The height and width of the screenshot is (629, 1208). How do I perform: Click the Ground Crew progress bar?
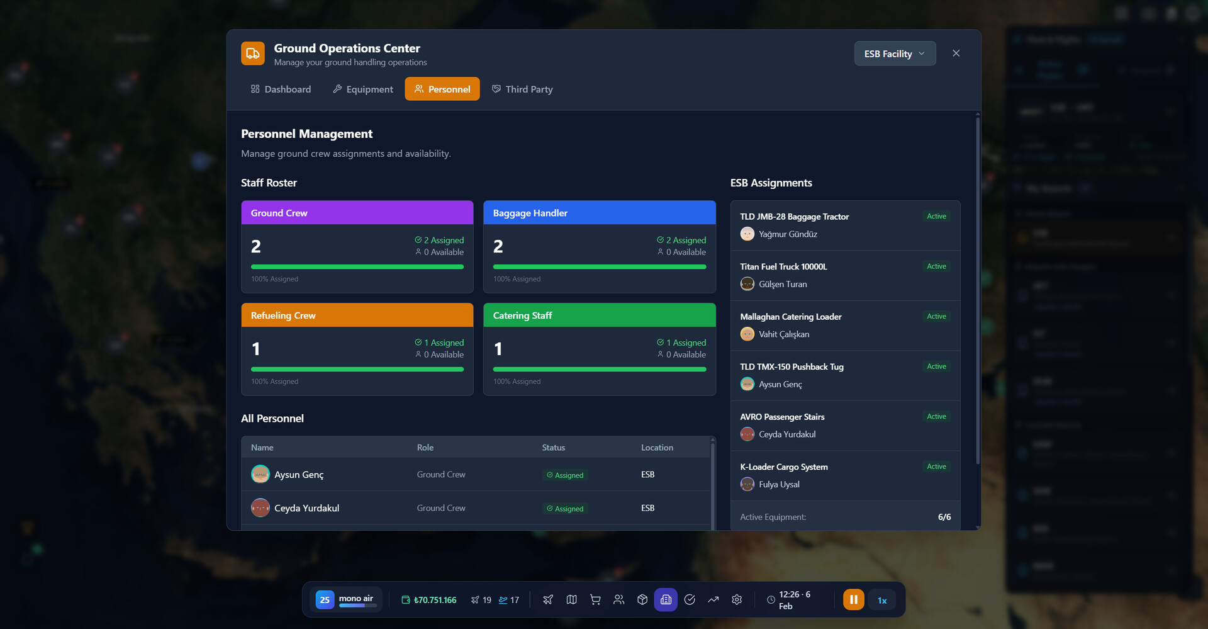tap(357, 267)
